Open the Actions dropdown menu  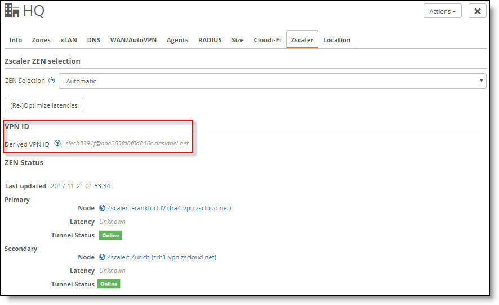click(x=442, y=11)
